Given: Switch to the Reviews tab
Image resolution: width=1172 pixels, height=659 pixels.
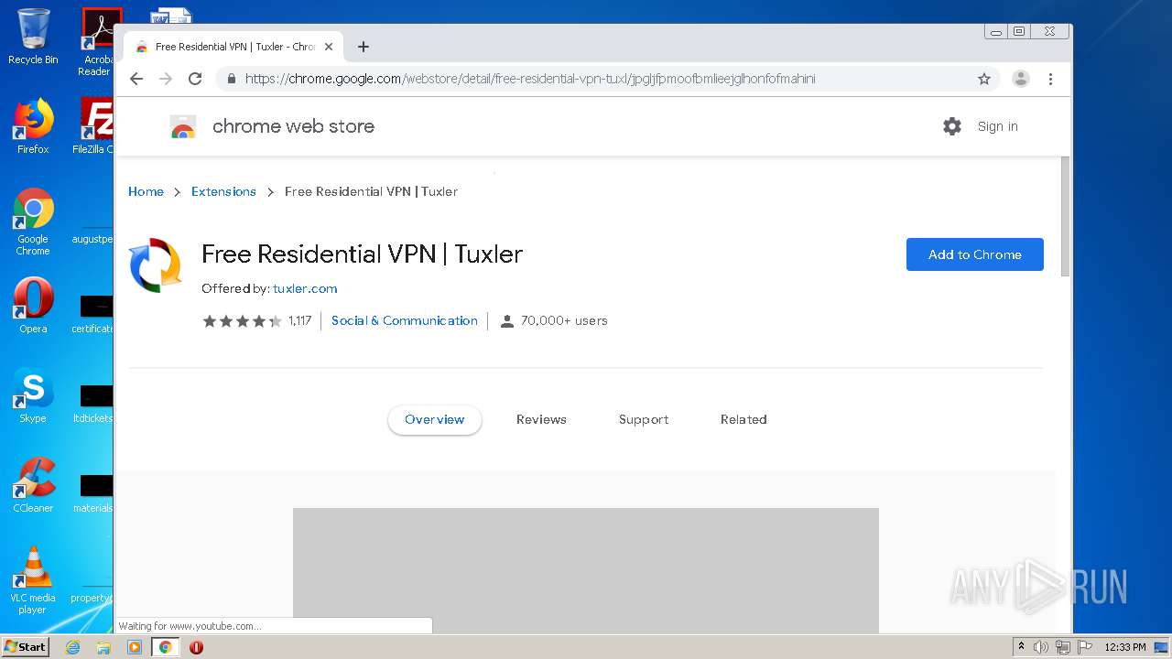Looking at the screenshot, I should 541,419.
